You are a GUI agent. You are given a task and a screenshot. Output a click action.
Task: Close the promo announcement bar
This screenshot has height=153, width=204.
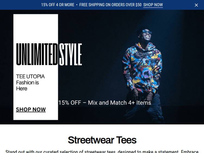point(196,5)
